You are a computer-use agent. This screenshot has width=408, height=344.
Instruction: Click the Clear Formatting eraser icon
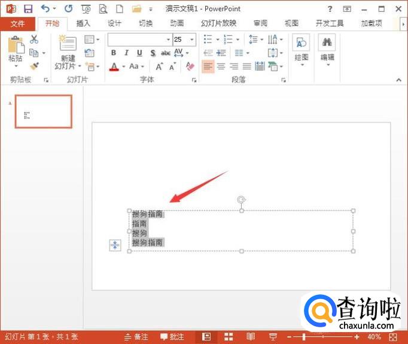point(190,66)
